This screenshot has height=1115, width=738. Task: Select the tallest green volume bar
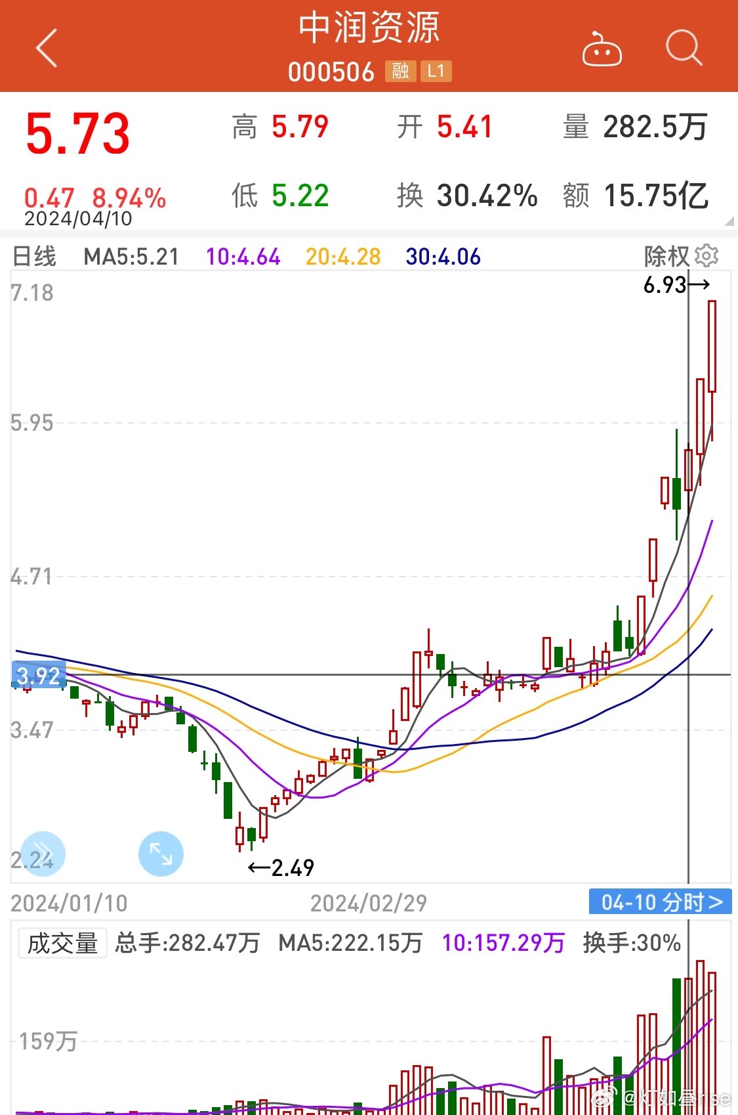(x=676, y=1045)
